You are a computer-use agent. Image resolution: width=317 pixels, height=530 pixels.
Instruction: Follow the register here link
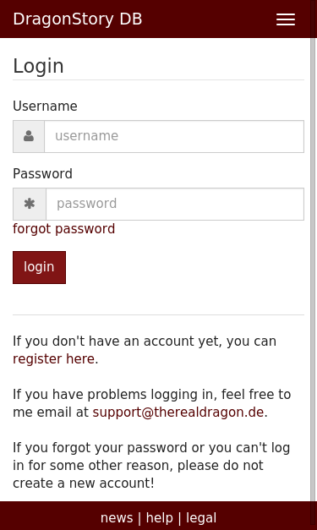pos(53,359)
